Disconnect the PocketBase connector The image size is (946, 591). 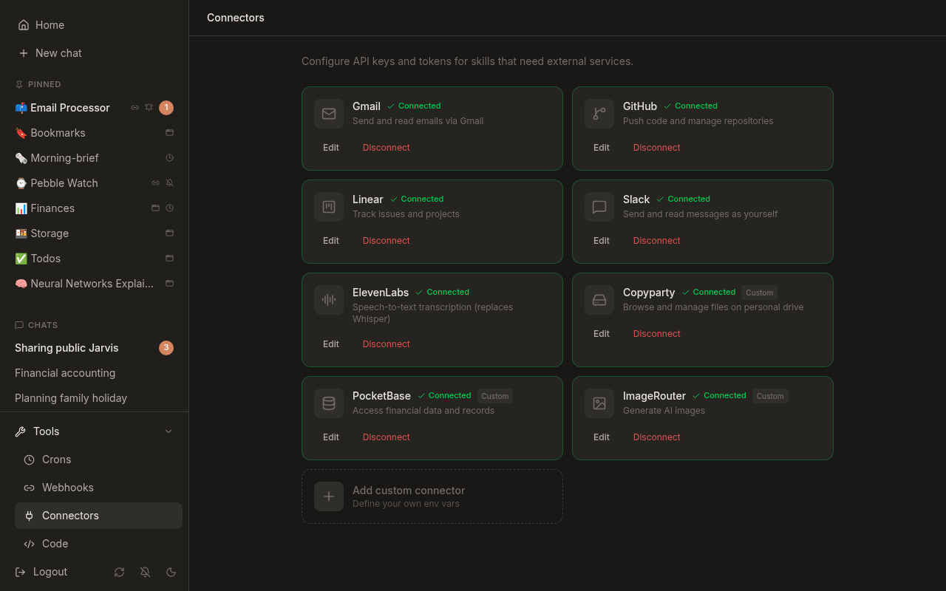[386, 437]
